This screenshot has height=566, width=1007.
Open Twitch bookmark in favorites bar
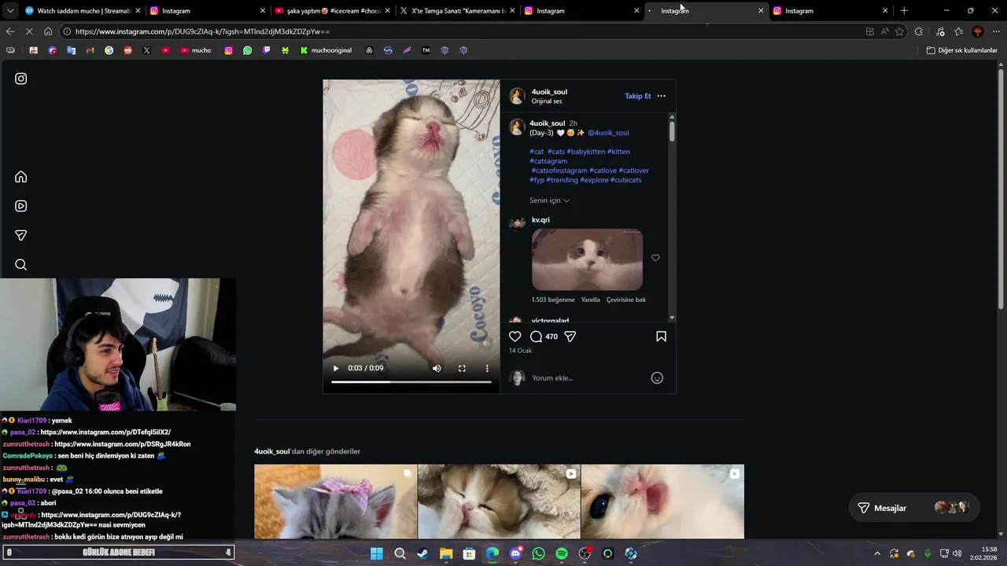click(x=267, y=50)
